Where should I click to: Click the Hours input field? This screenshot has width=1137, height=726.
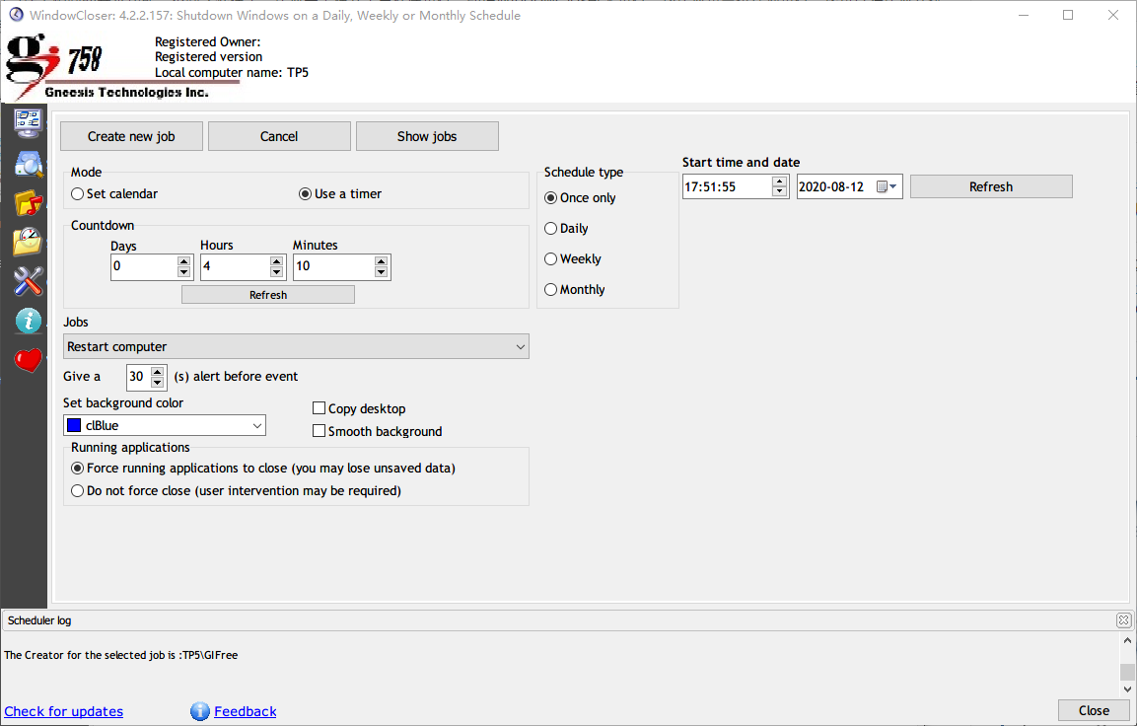click(235, 267)
